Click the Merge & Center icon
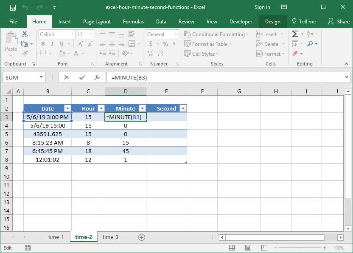 (131, 44)
